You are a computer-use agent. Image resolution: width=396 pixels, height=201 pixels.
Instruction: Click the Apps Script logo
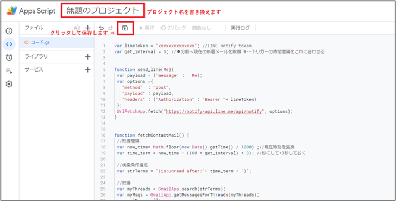point(11,11)
